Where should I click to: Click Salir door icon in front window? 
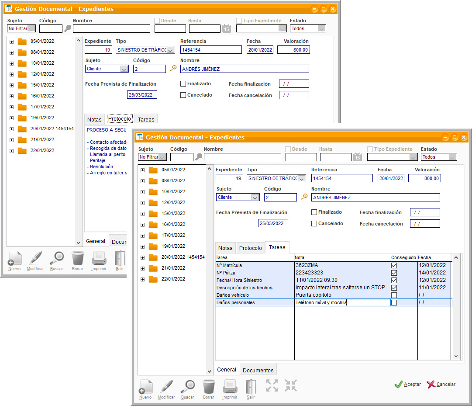(251, 387)
